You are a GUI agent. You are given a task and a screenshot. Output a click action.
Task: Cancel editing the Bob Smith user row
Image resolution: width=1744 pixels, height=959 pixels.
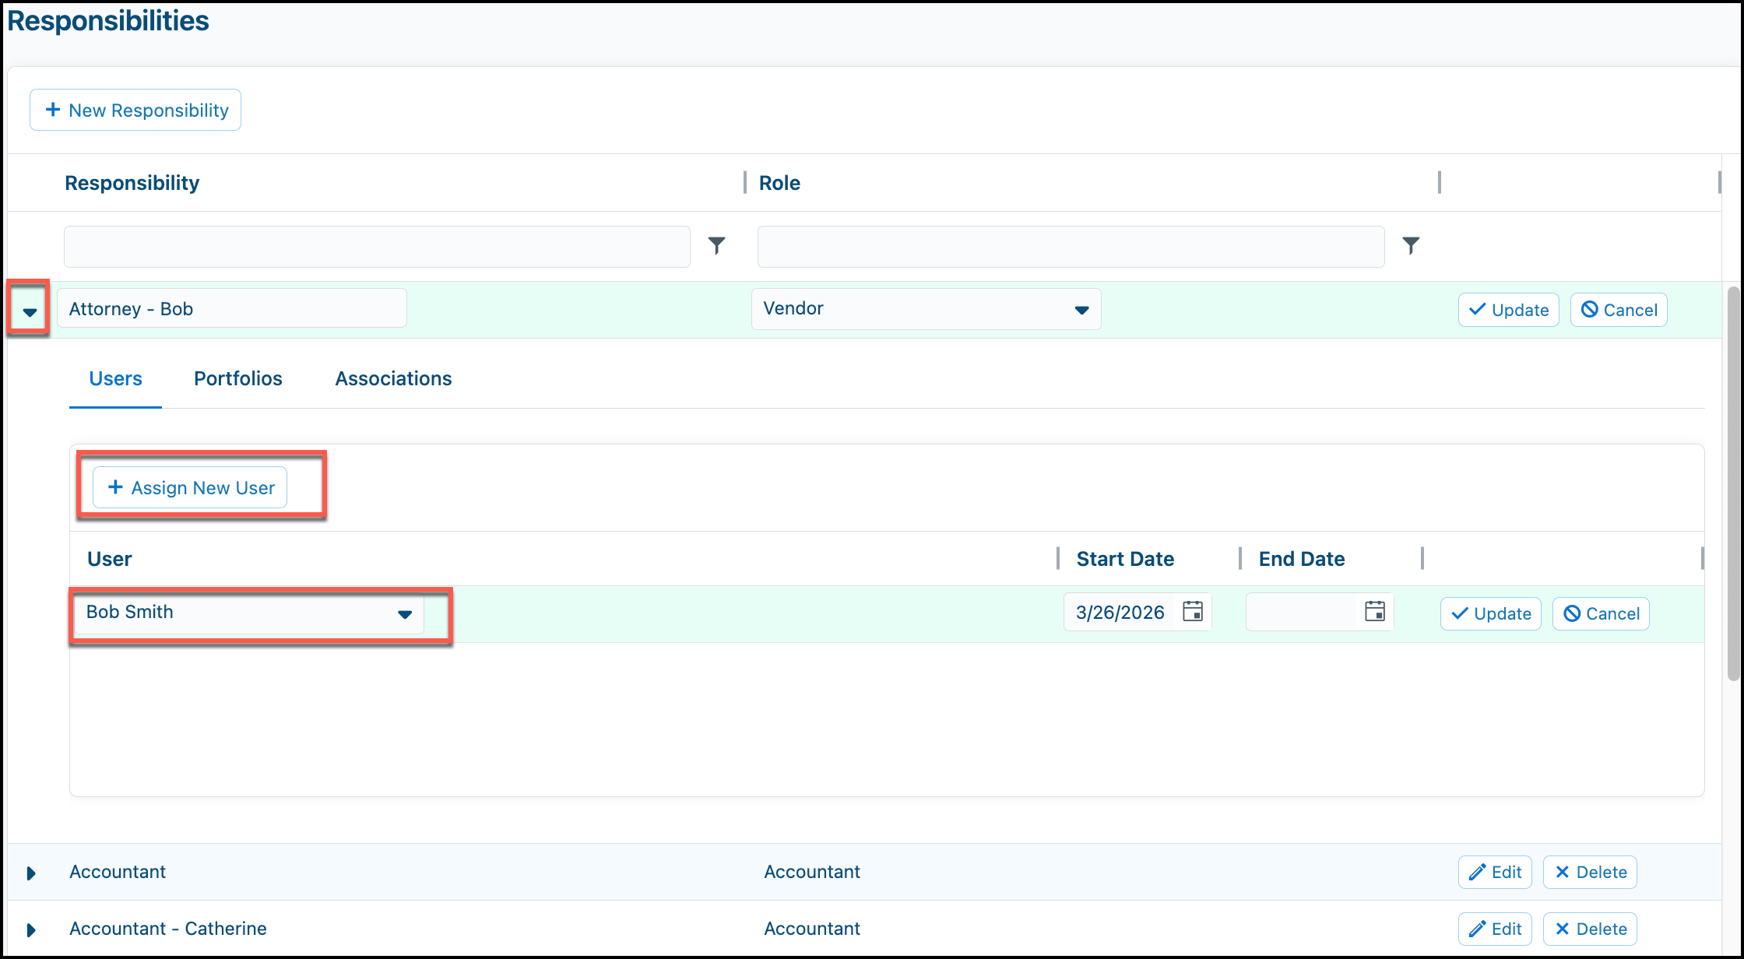[1601, 613]
